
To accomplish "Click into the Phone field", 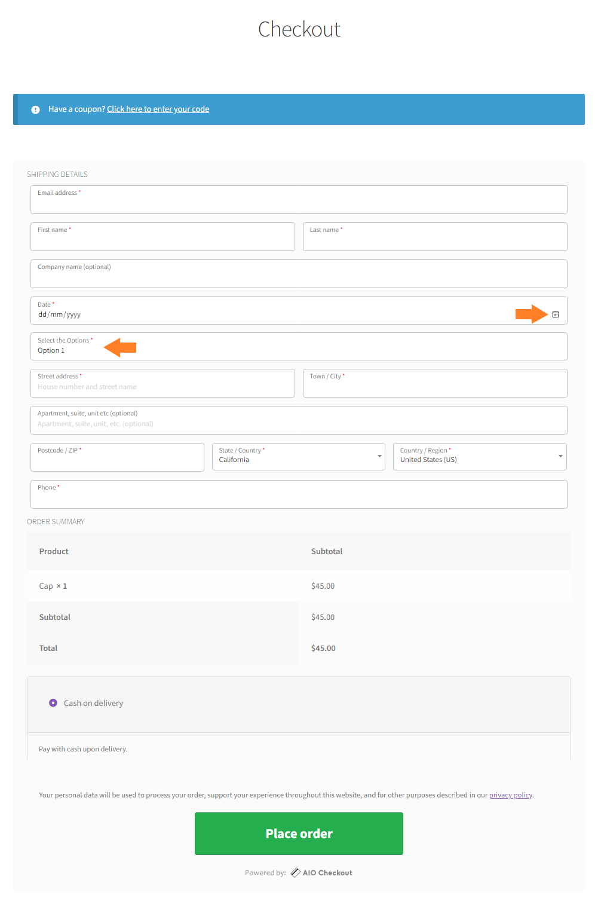I will (299, 494).
